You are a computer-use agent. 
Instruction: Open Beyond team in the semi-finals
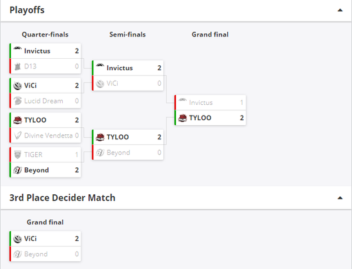[x=128, y=153]
